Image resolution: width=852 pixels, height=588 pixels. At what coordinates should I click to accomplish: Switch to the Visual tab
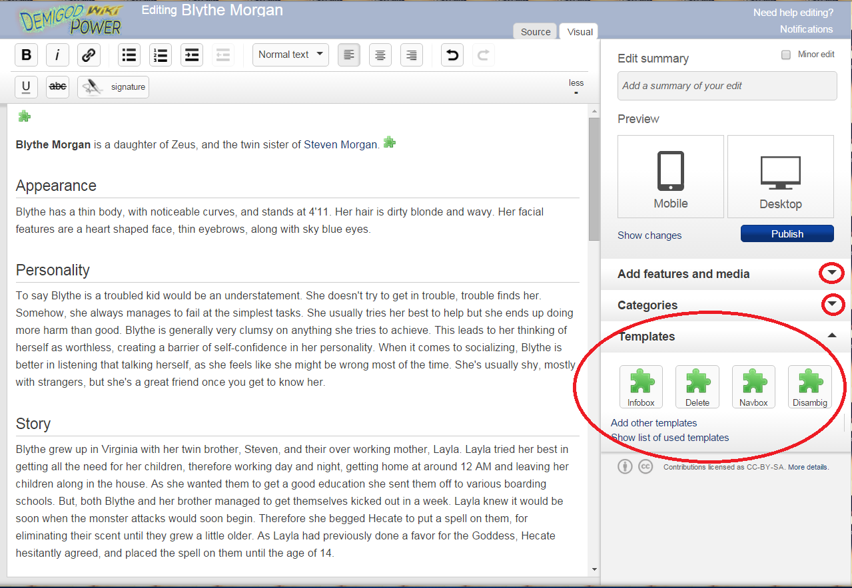pos(580,31)
